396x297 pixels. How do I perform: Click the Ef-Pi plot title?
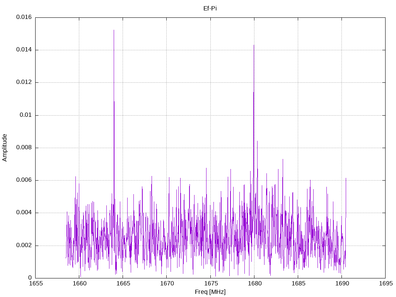(210, 9)
